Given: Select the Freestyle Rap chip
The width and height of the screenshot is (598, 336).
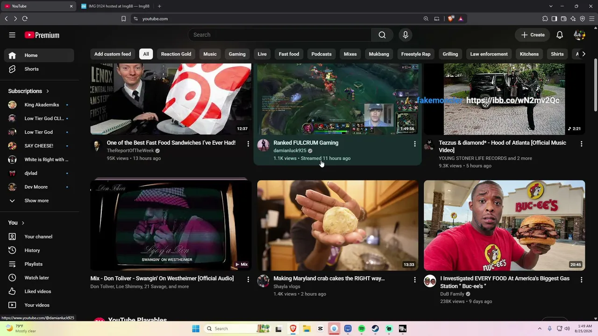Looking at the screenshot, I should (416, 54).
